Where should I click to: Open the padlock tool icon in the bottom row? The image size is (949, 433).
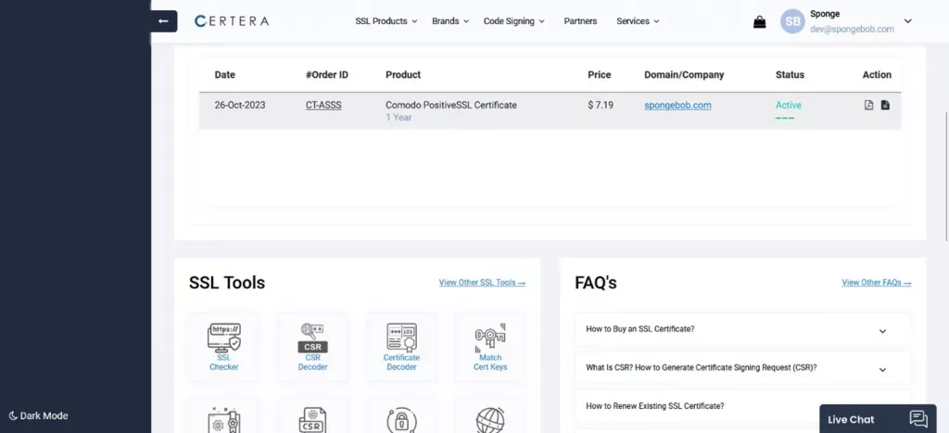pos(401,418)
